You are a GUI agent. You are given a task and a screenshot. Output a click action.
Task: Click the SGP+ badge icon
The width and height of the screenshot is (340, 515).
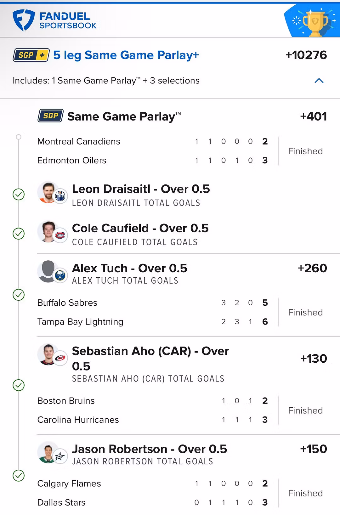pyautogui.click(x=31, y=55)
